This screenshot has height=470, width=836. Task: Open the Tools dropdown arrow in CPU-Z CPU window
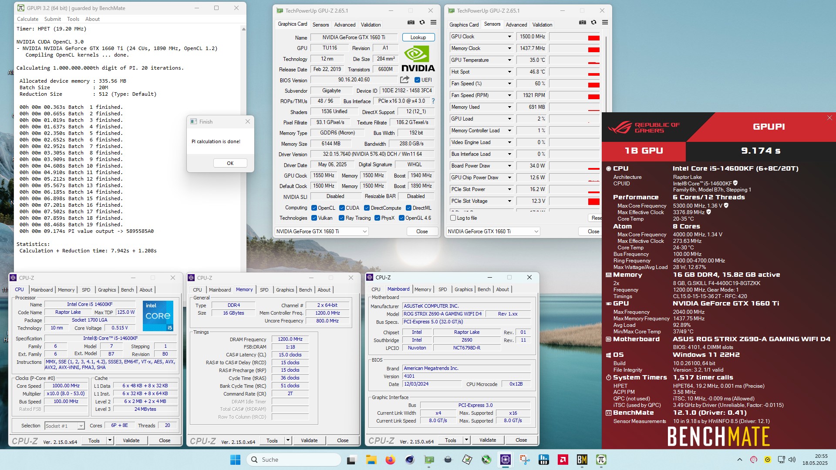(x=110, y=440)
